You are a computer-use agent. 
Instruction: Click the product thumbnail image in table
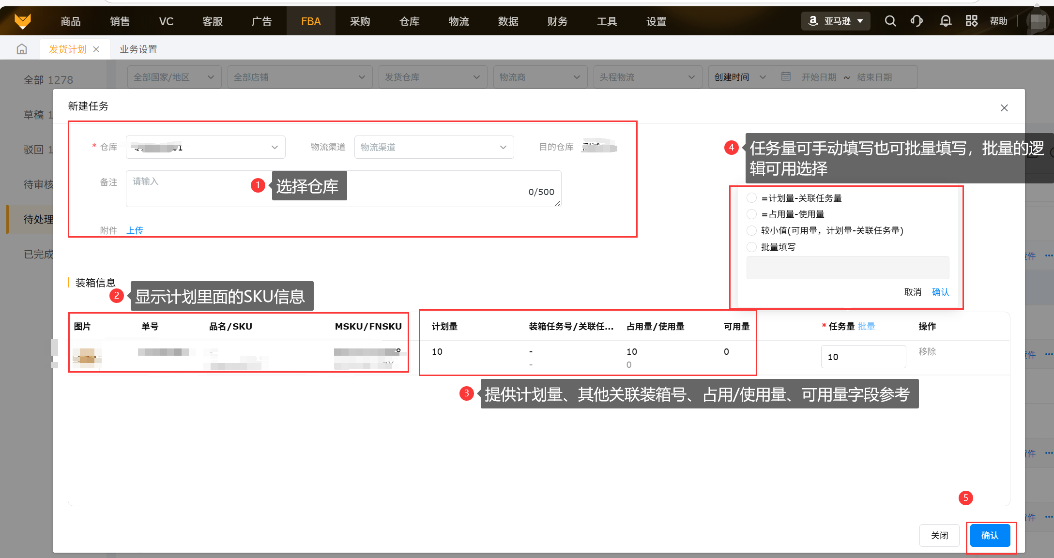click(x=87, y=358)
